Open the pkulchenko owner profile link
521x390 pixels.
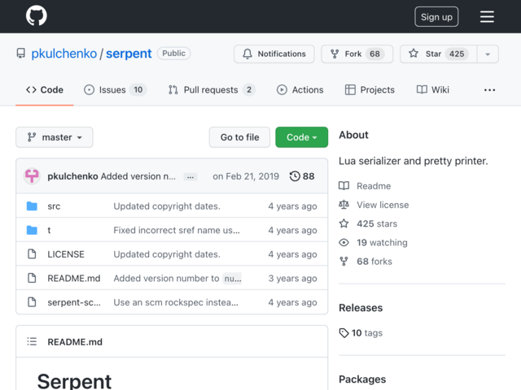[63, 54]
